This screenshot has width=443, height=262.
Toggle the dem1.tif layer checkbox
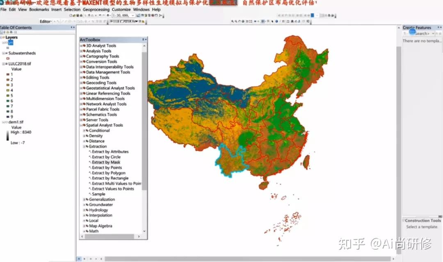pos(6,122)
